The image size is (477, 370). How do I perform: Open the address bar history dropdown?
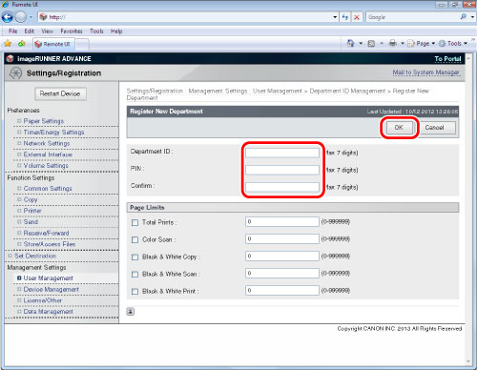click(335, 17)
